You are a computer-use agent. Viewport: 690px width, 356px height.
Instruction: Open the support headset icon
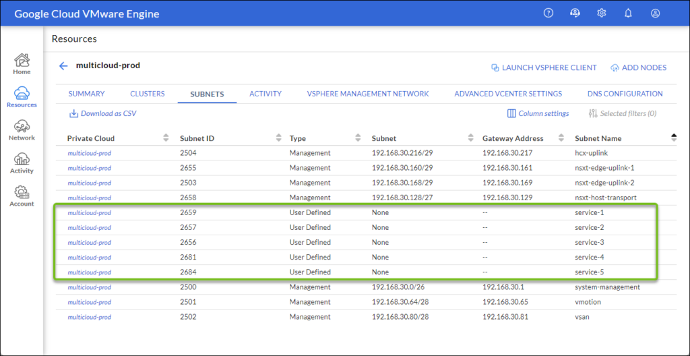coord(575,13)
